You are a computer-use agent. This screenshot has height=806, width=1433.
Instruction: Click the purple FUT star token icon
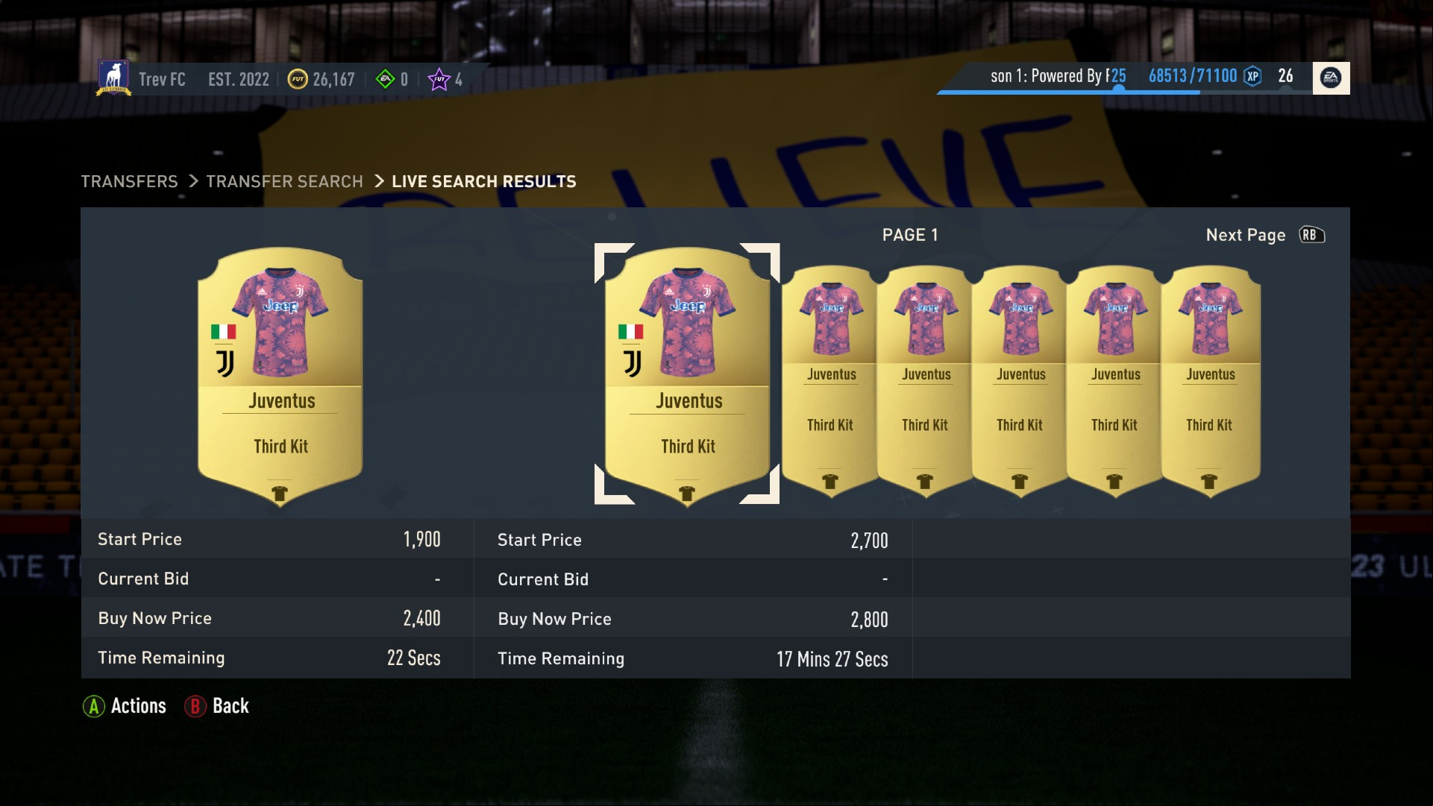(x=439, y=79)
